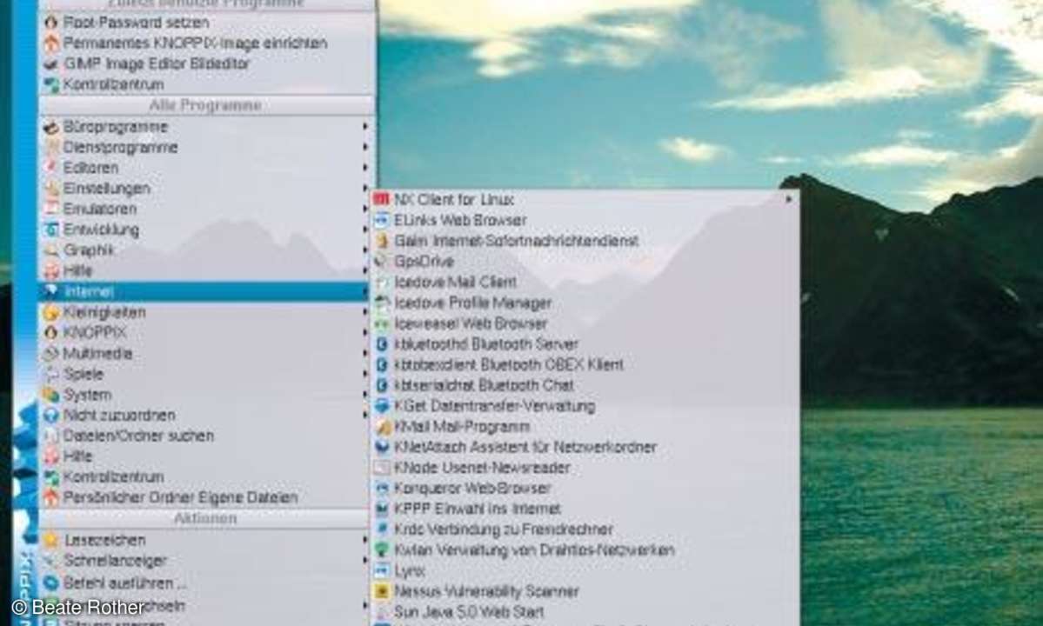Click the KNetAttach Assistent icon
Screen dimensions: 1043x626
(382, 447)
